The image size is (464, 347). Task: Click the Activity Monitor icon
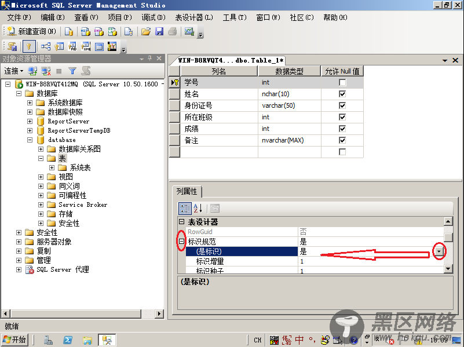(x=189, y=31)
